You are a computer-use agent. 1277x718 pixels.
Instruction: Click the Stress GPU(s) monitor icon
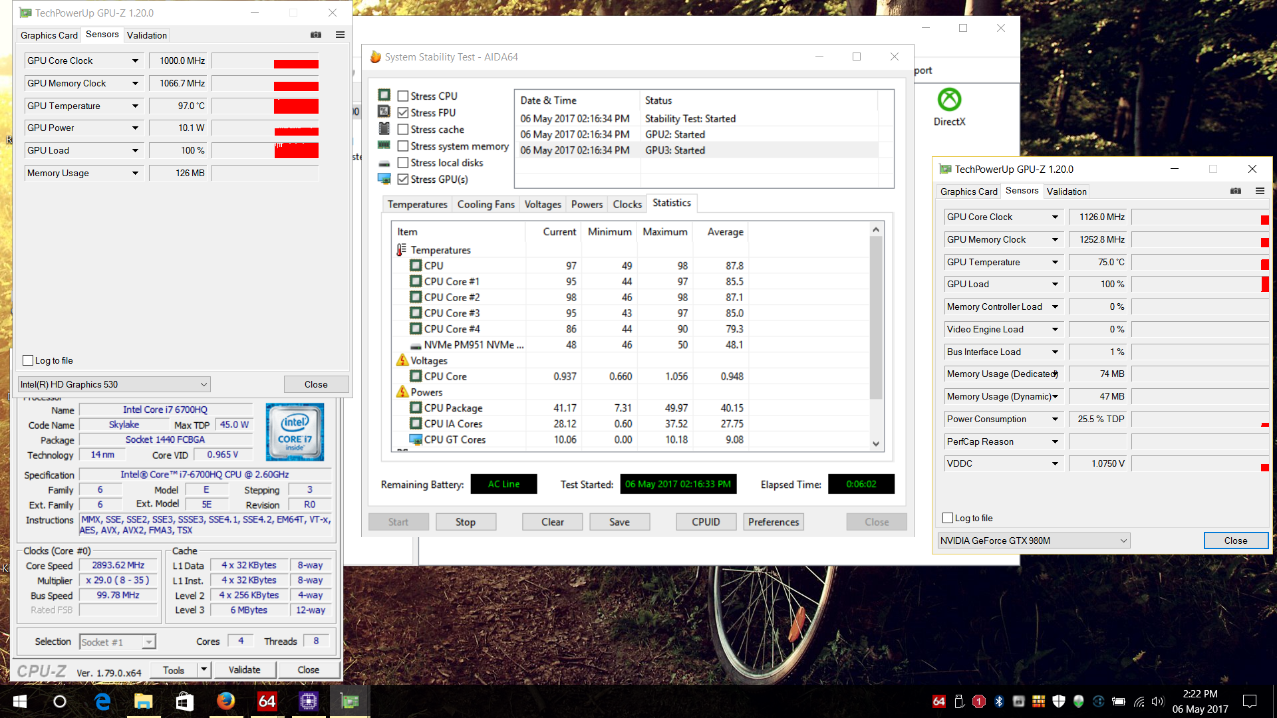[x=384, y=179]
